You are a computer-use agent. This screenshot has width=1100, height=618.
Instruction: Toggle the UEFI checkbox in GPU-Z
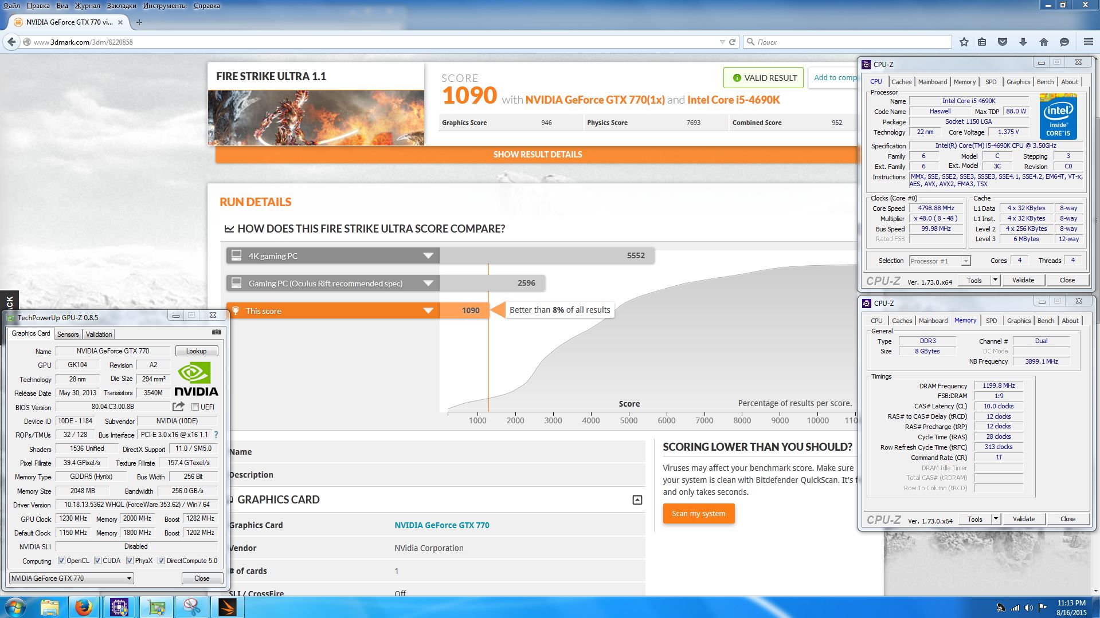tap(195, 407)
